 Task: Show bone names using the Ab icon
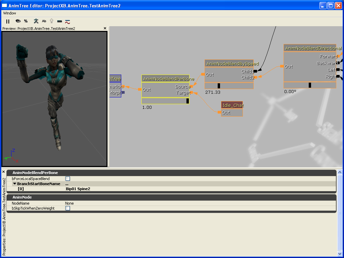(44, 21)
